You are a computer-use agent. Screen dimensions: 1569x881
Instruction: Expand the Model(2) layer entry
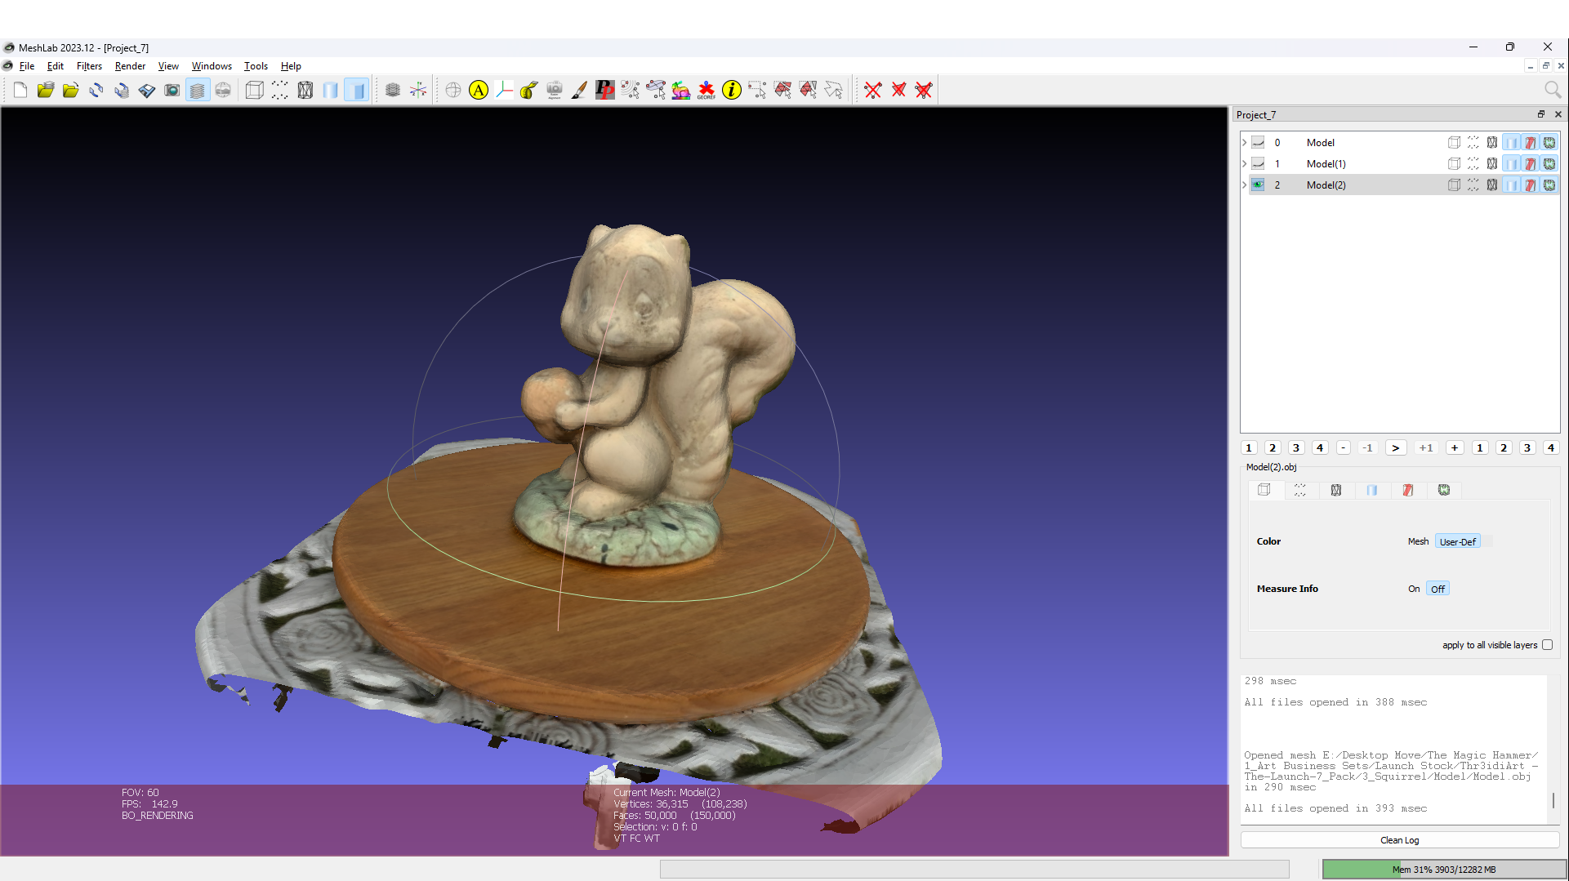click(x=1243, y=185)
